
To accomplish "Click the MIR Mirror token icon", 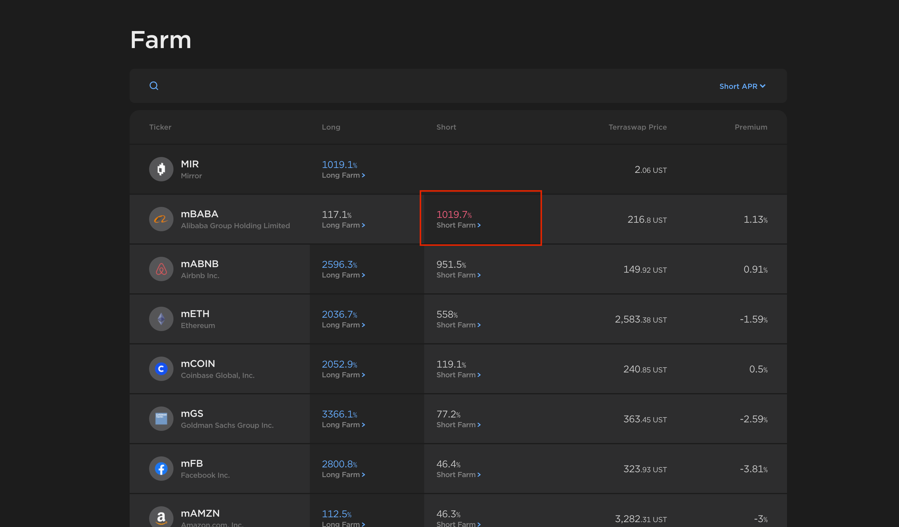I will [161, 169].
